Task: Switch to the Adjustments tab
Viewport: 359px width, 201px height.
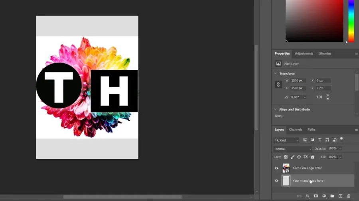Action: (x=304, y=53)
